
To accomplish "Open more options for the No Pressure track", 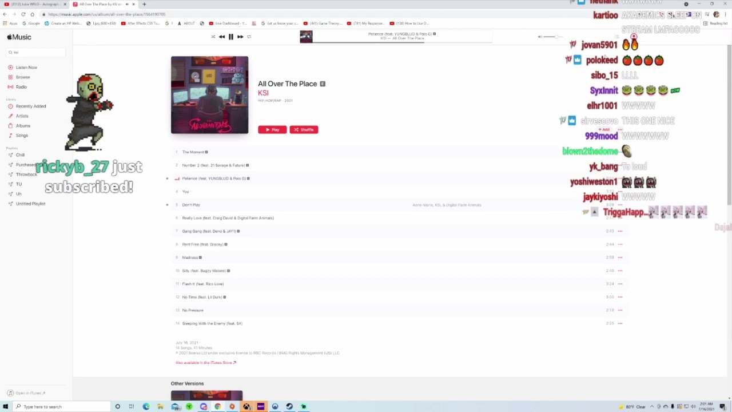I will coord(620,310).
